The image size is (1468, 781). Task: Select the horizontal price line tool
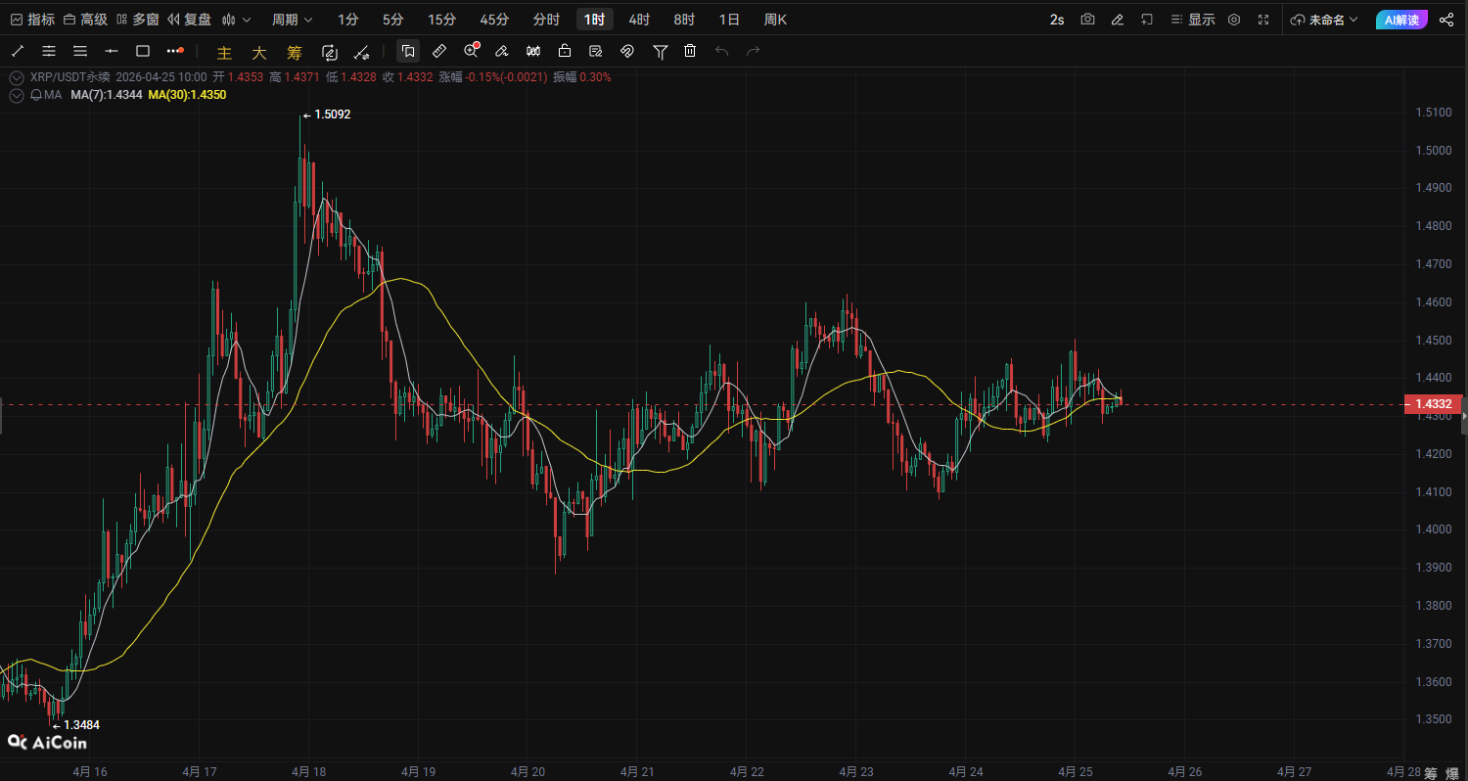(112, 51)
